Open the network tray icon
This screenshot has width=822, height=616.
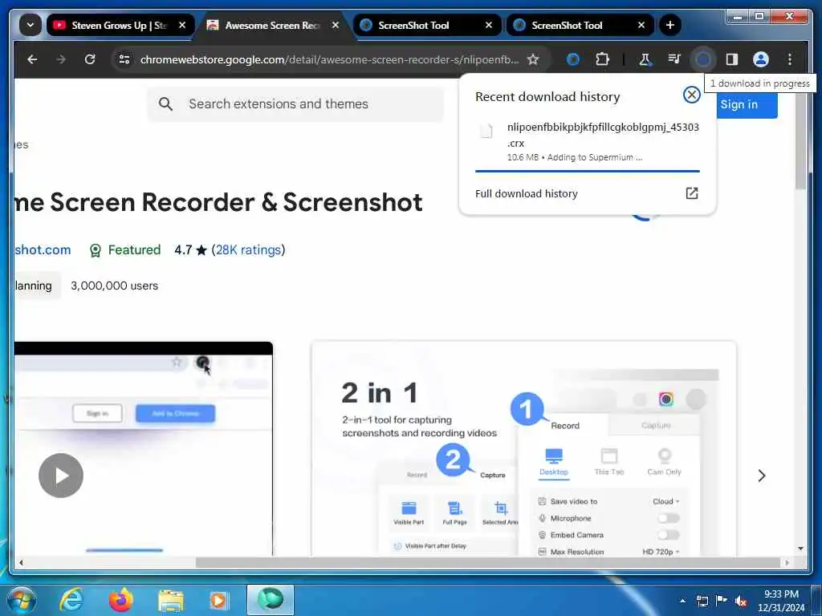[702, 601]
